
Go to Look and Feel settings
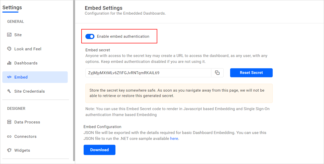pyautogui.click(x=28, y=49)
